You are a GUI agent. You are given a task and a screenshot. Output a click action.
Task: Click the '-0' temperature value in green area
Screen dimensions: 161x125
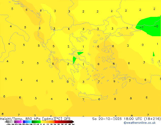pyautogui.click(x=156, y=26)
